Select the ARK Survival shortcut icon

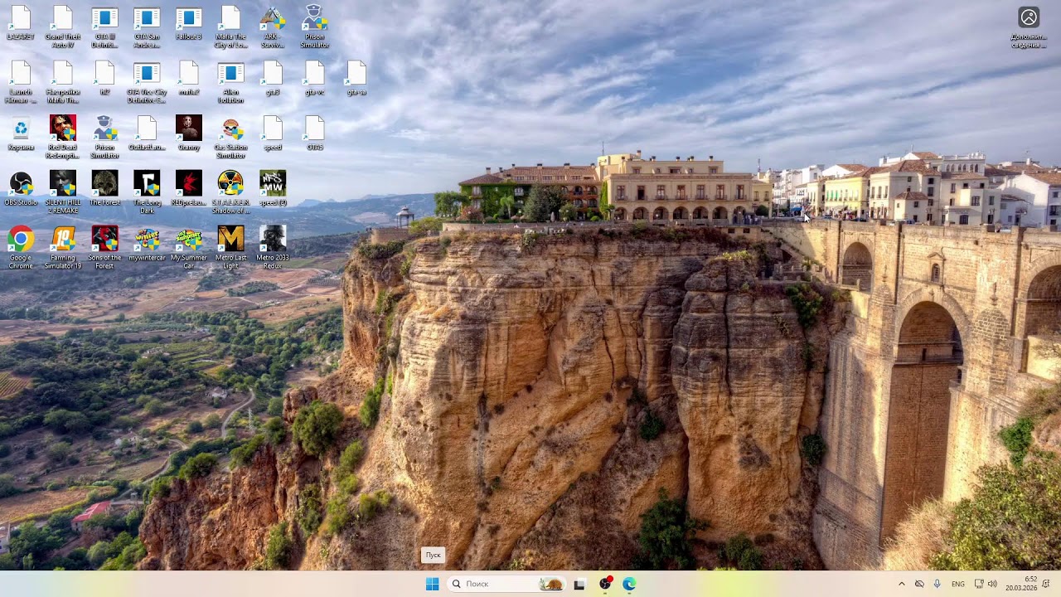[273, 27]
